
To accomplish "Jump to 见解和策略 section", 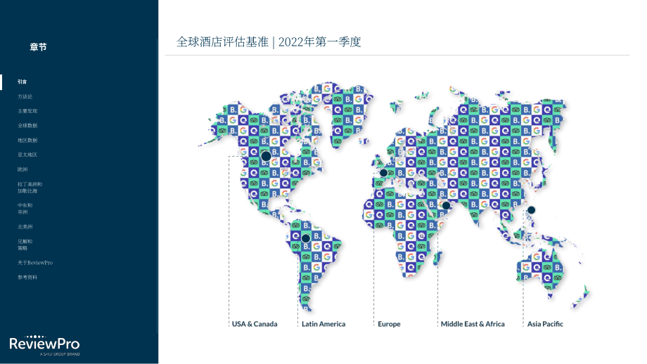I will (x=25, y=245).
